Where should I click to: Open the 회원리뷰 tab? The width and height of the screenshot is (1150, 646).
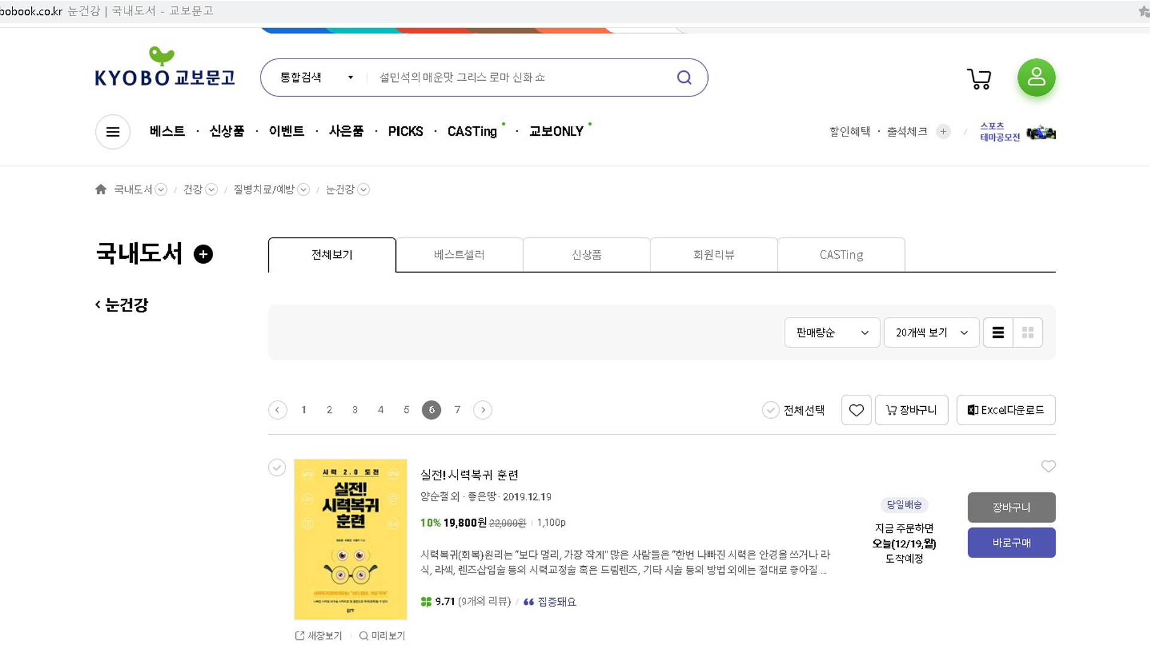pyautogui.click(x=713, y=255)
